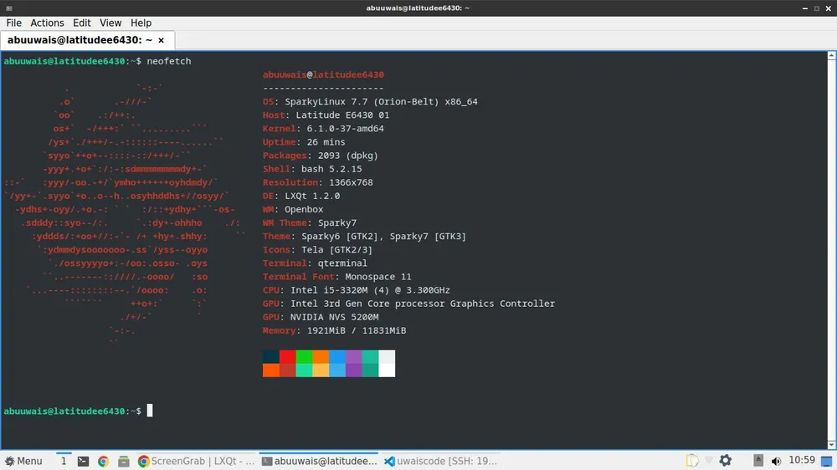Click the Icons line Tela [GTK2/3]
Screen dimensions: 837x470
point(317,250)
